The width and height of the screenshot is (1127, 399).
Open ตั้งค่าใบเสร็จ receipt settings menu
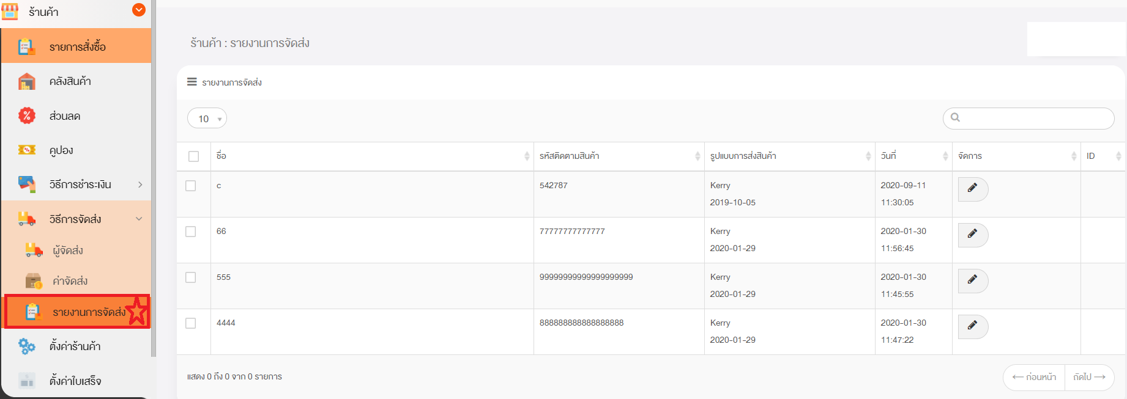pos(76,381)
